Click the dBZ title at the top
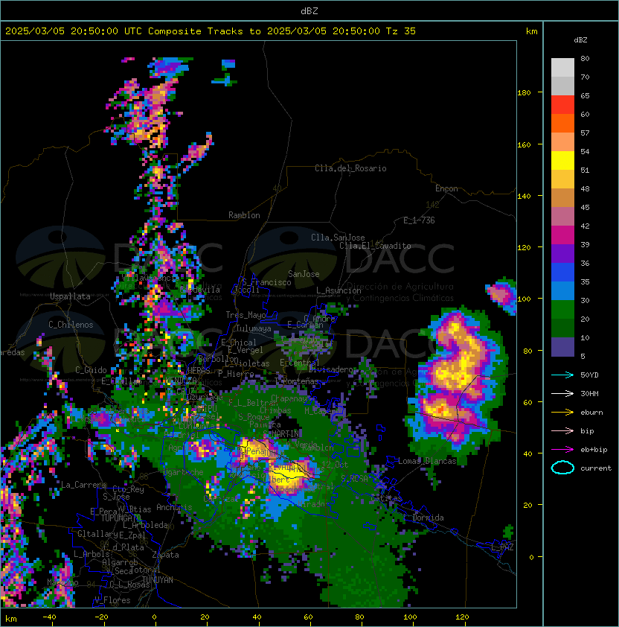This screenshot has height=627, width=619. [309, 11]
